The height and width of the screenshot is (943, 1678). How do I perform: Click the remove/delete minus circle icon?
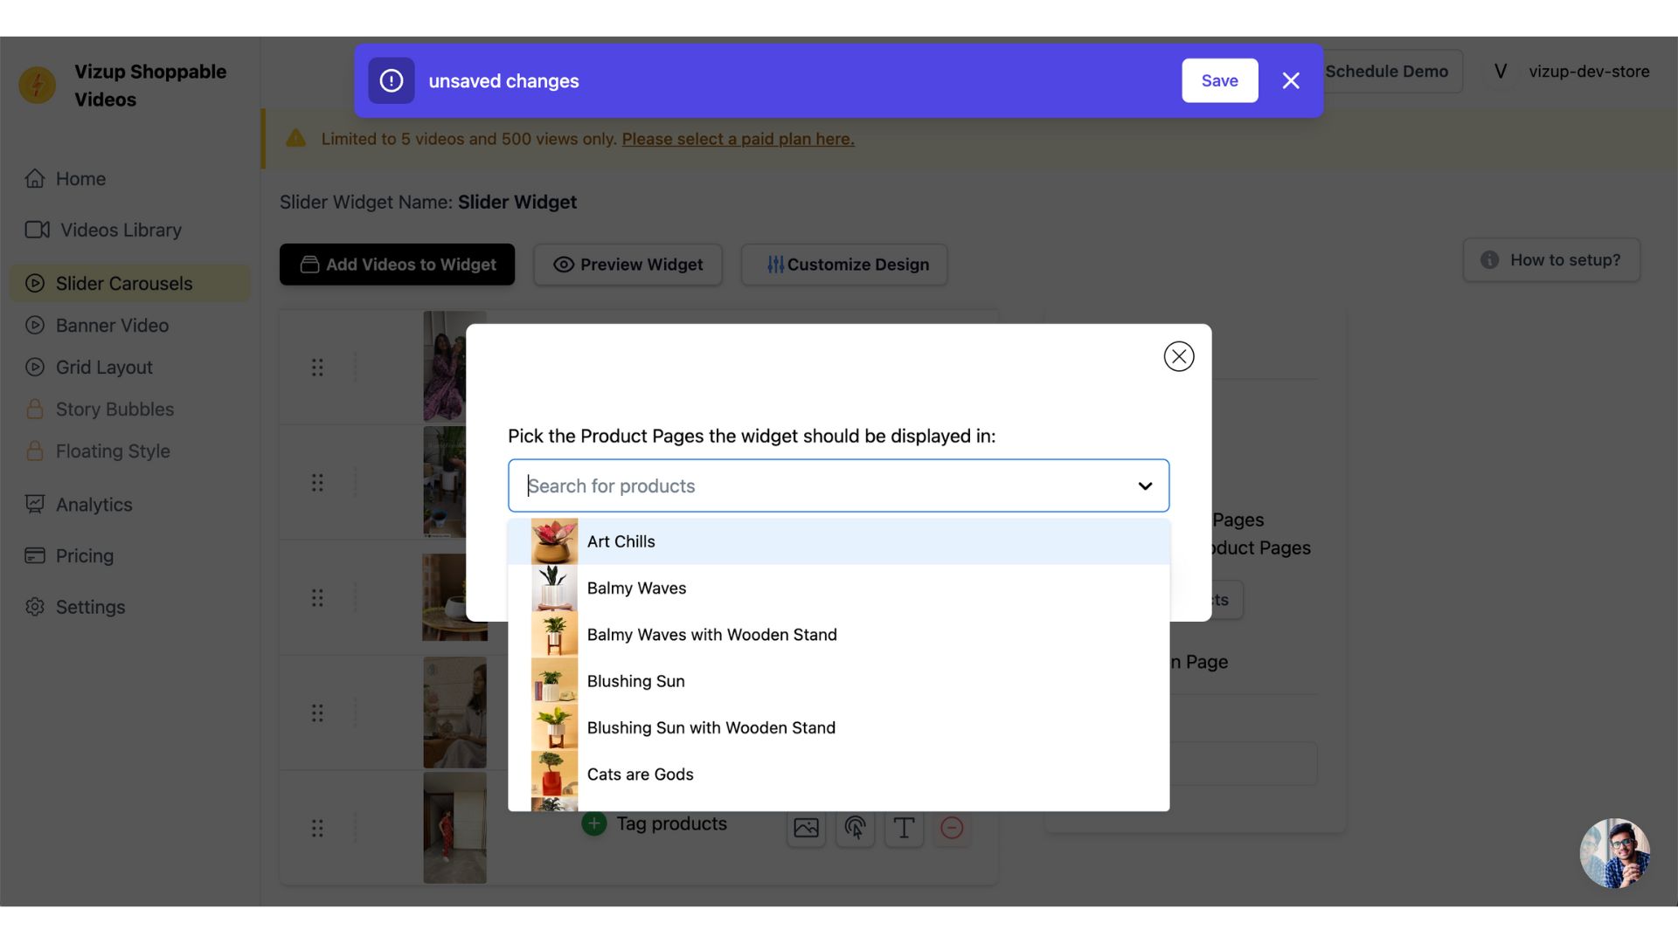[951, 827]
